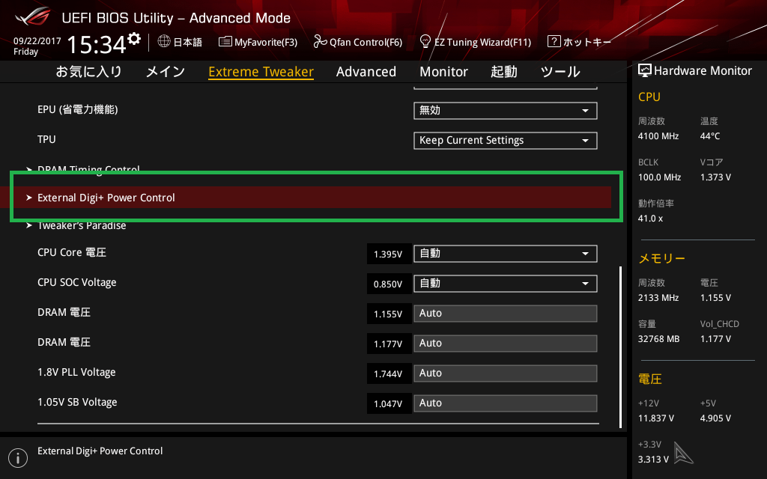Click the 1.155V DRAM 電圧 Auto field
The height and width of the screenshot is (479, 767).
point(506,314)
